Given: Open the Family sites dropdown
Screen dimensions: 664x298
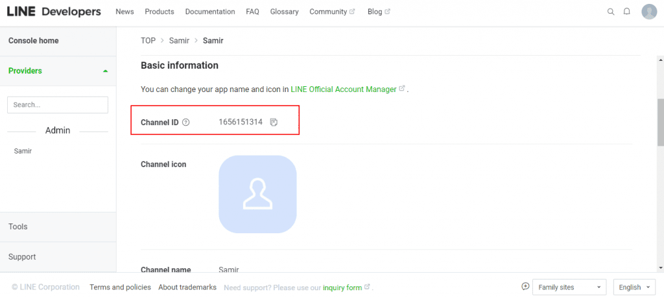Looking at the screenshot, I should click(x=569, y=287).
